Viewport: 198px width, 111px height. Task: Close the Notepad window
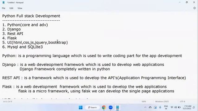coord(194,2)
